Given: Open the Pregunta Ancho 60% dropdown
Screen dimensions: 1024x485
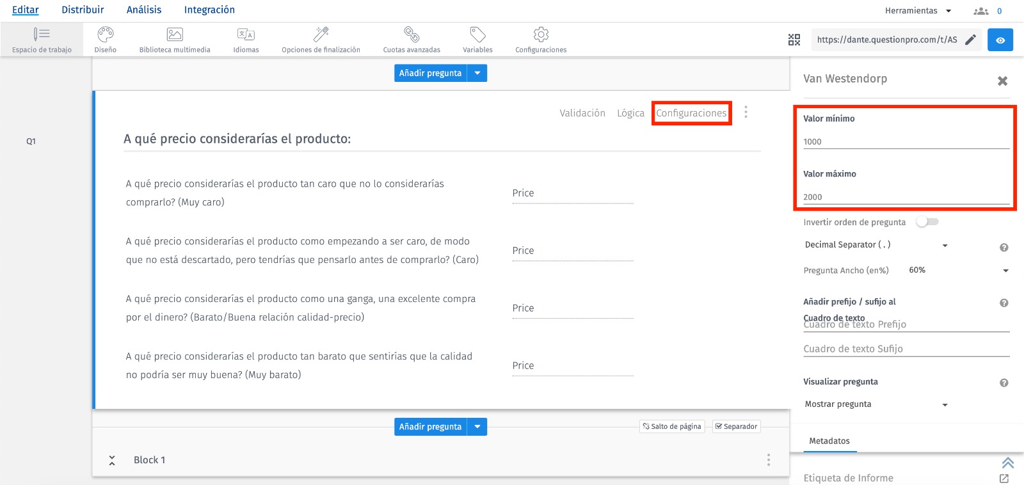Looking at the screenshot, I should click(959, 271).
